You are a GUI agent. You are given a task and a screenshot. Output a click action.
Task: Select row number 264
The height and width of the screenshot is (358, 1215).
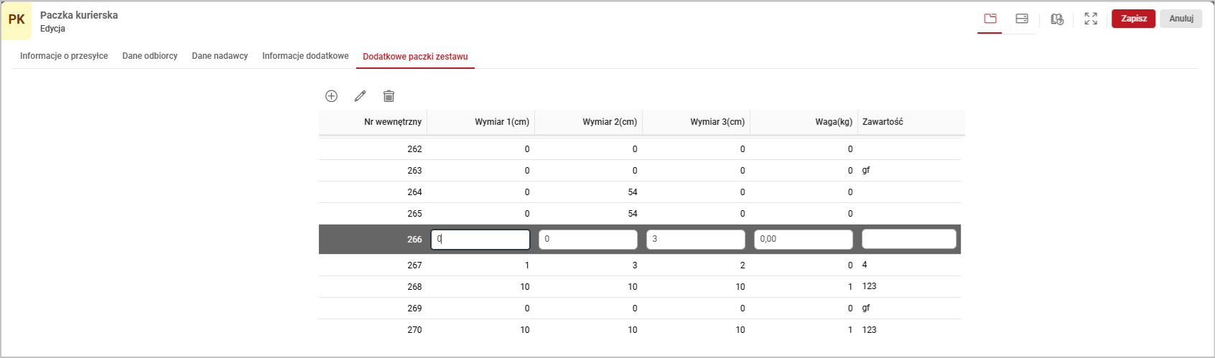414,192
